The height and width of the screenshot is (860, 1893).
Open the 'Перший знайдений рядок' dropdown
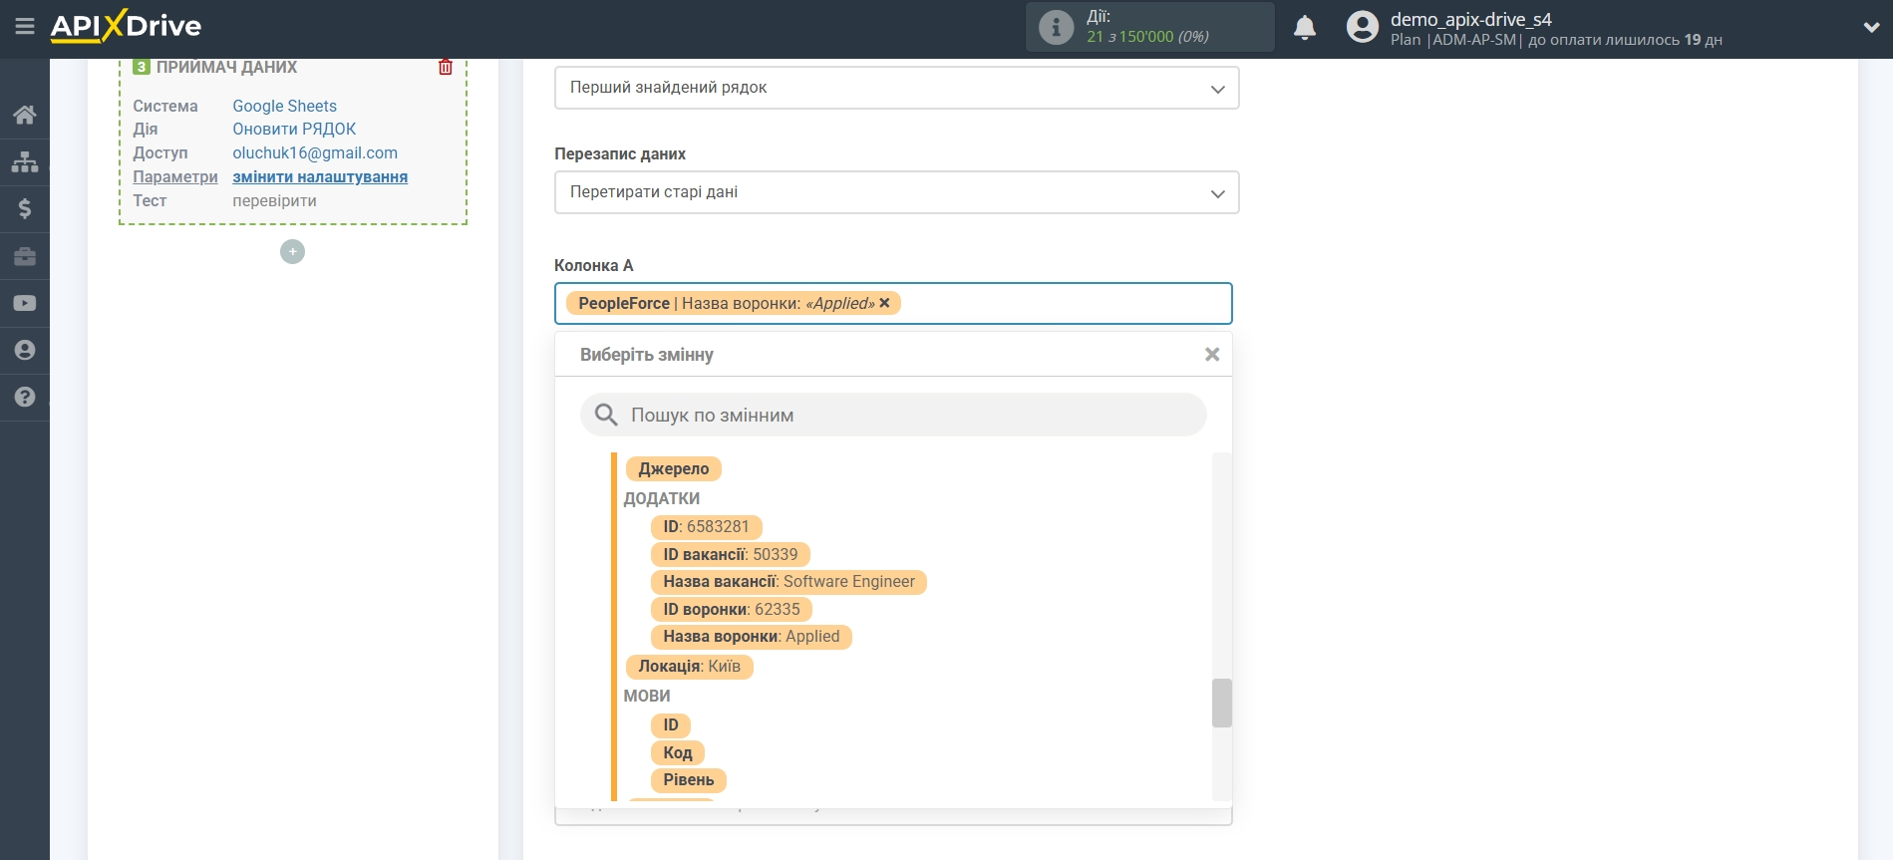(896, 88)
